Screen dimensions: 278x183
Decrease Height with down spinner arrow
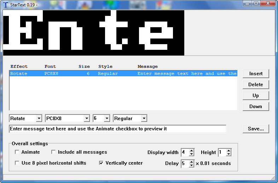229,154
